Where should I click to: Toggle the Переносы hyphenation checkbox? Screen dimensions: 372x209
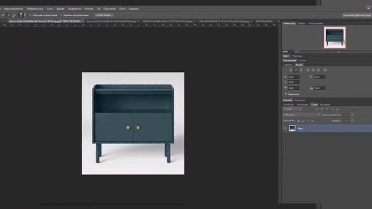point(286,94)
